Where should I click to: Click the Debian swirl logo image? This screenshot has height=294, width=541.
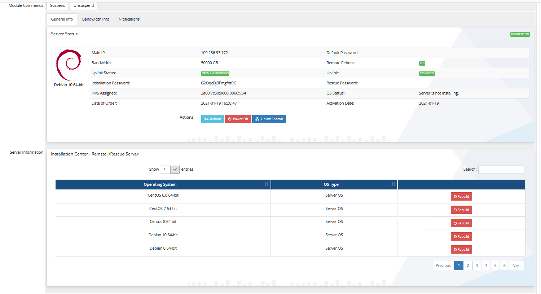[69, 65]
